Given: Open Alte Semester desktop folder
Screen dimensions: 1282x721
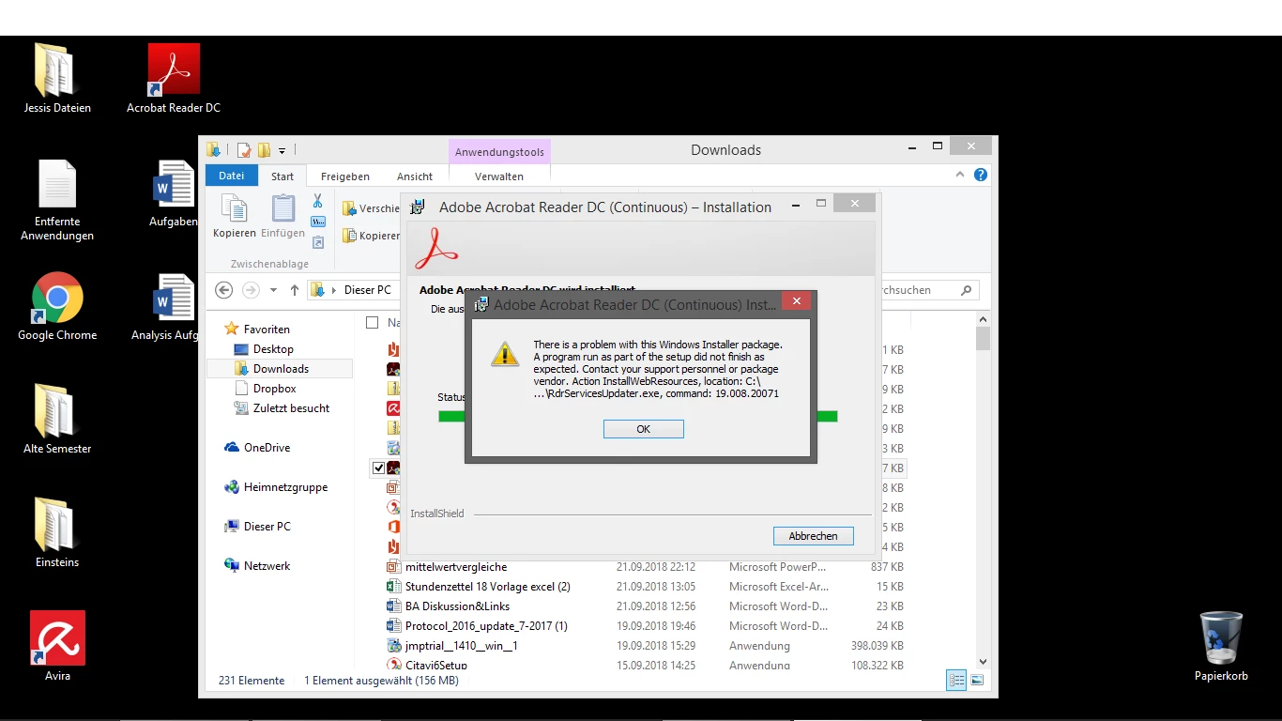Looking at the screenshot, I should pyautogui.click(x=57, y=420).
